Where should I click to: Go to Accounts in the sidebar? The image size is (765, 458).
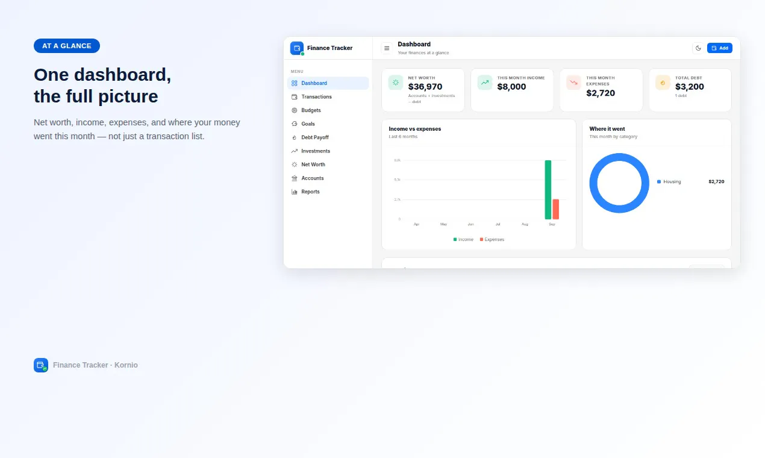pyautogui.click(x=328, y=178)
